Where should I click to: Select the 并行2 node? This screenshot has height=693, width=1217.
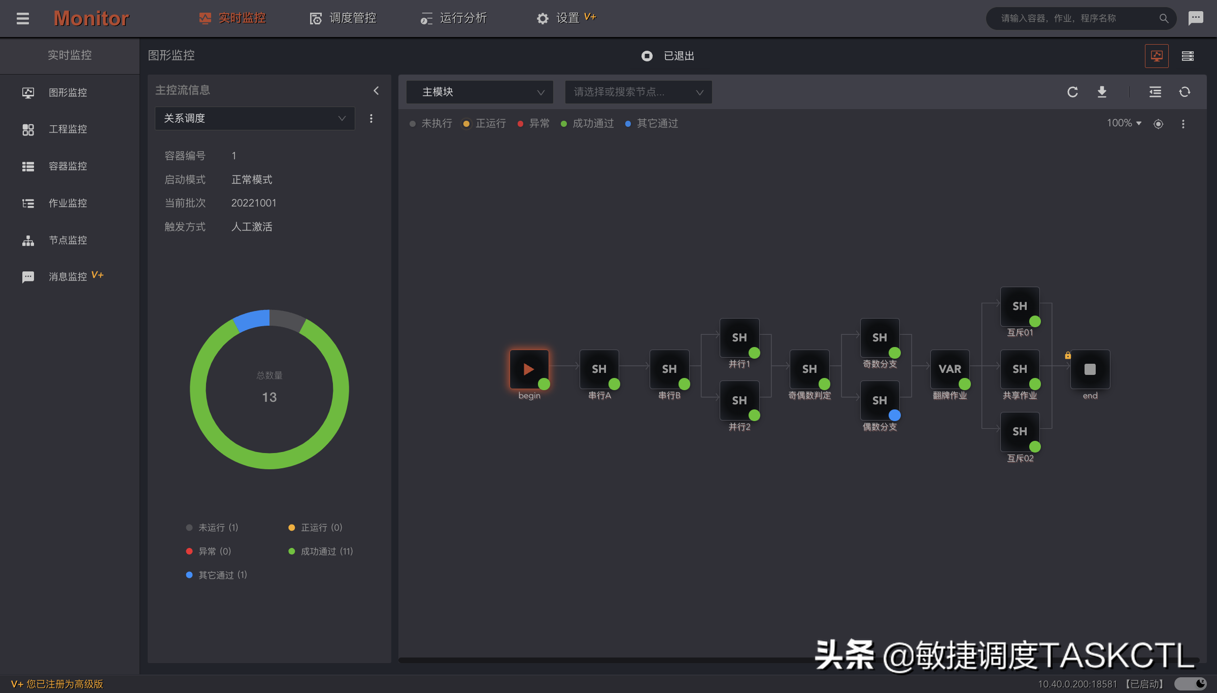[x=739, y=401]
